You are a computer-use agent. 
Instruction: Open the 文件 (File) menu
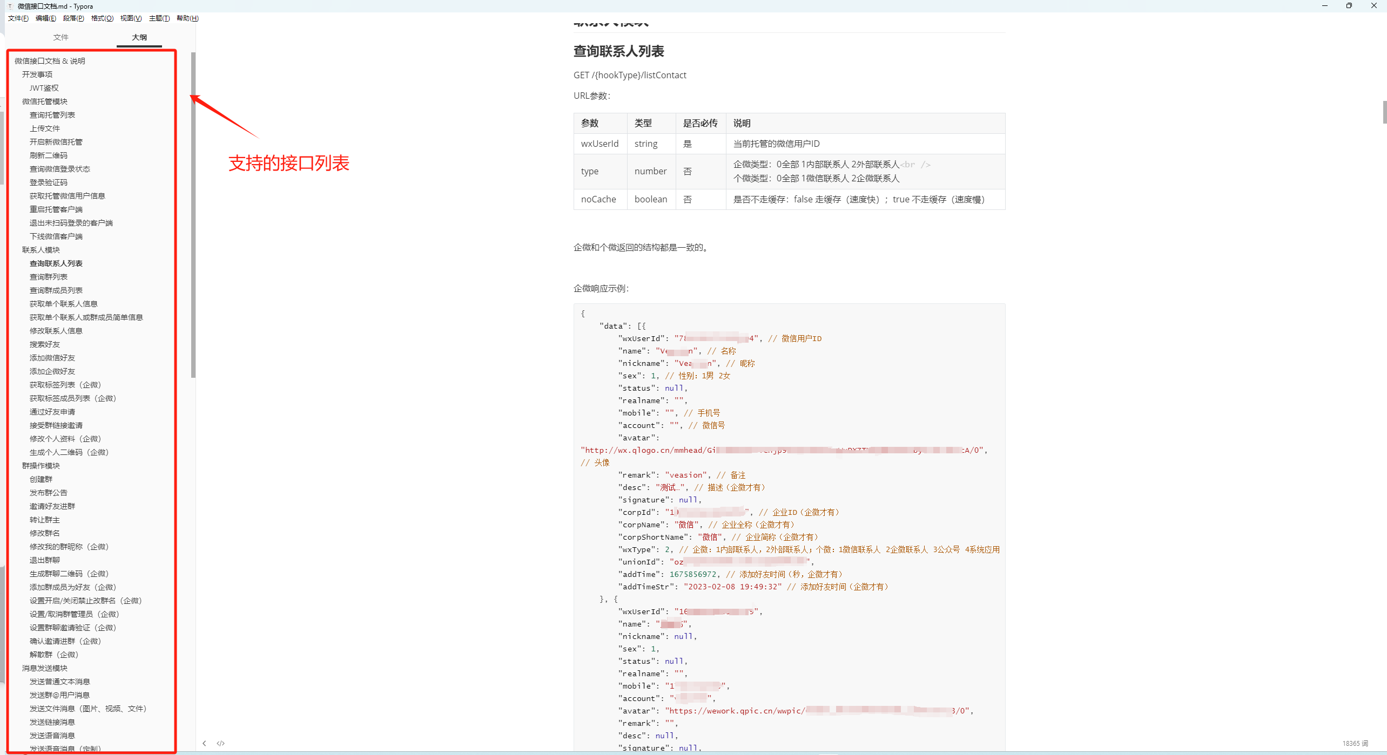(x=18, y=18)
